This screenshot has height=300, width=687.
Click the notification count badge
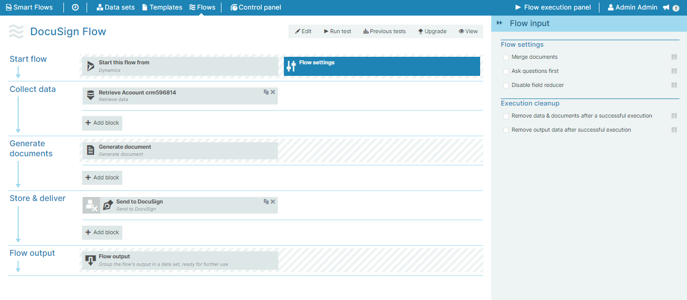[x=676, y=8]
